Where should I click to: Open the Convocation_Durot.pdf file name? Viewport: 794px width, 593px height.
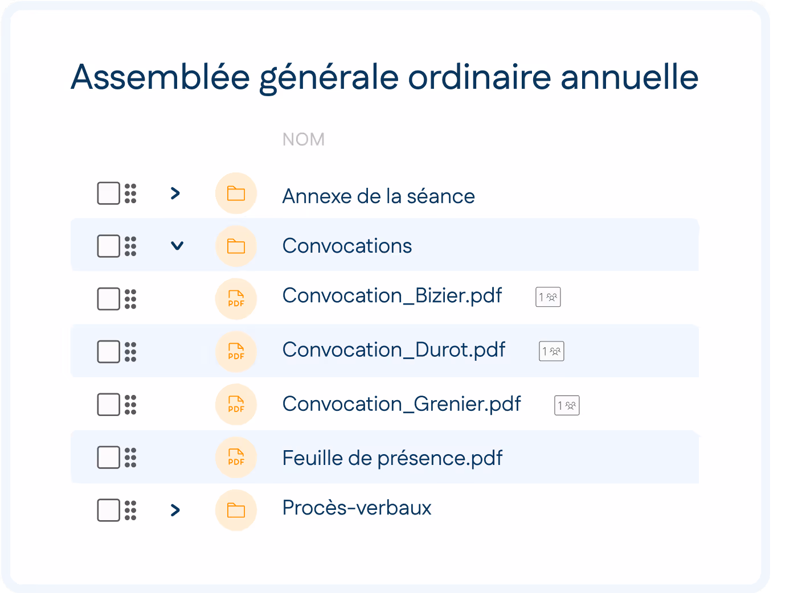coord(394,349)
